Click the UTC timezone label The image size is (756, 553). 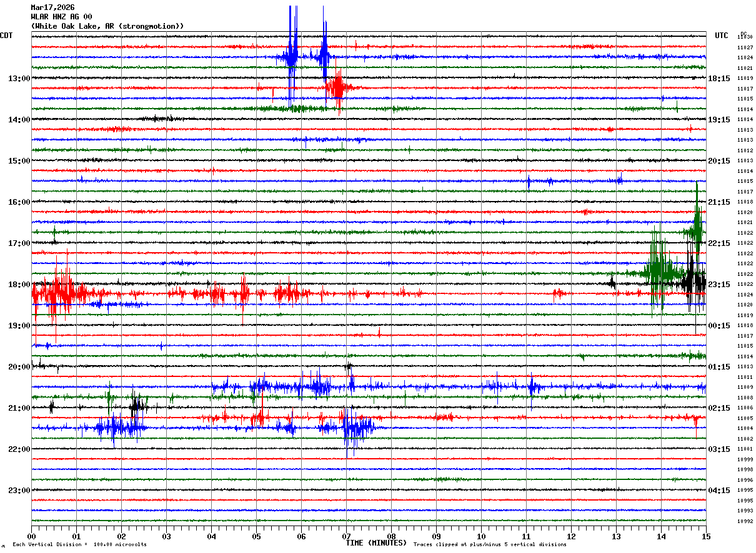[x=722, y=36]
